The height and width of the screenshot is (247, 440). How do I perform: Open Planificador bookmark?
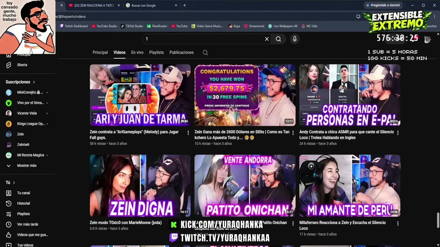(157, 26)
